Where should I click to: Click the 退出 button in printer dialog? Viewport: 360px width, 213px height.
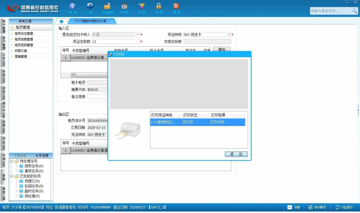tap(236, 154)
